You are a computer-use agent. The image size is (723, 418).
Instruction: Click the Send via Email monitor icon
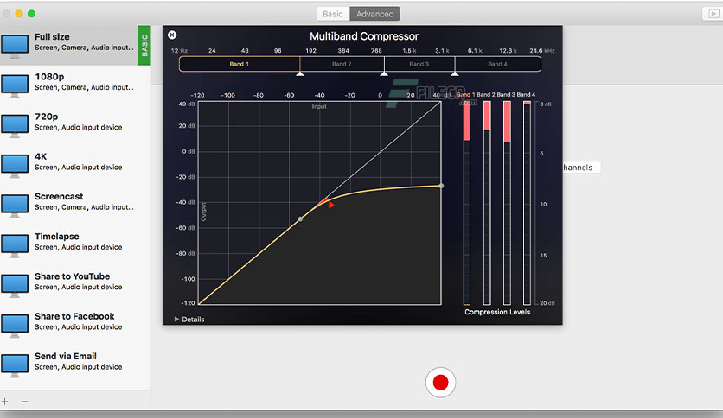[15, 366]
